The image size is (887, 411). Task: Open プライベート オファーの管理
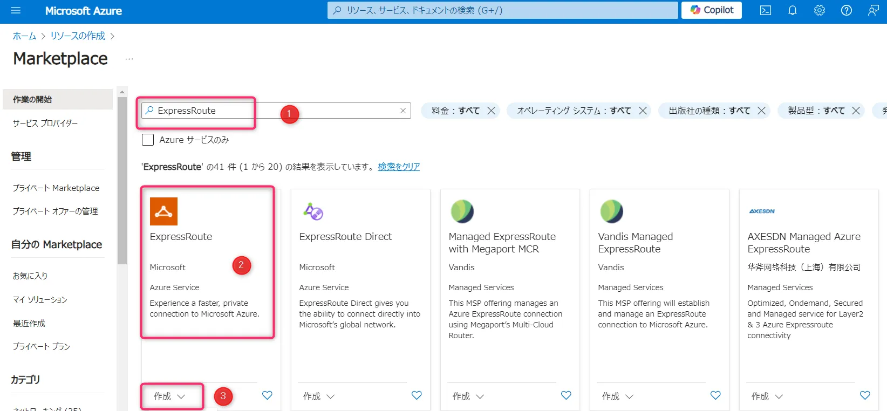(55, 211)
